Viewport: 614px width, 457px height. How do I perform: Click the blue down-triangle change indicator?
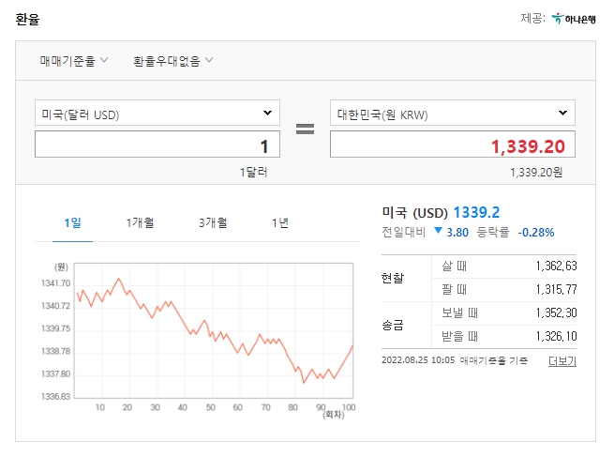pos(438,231)
